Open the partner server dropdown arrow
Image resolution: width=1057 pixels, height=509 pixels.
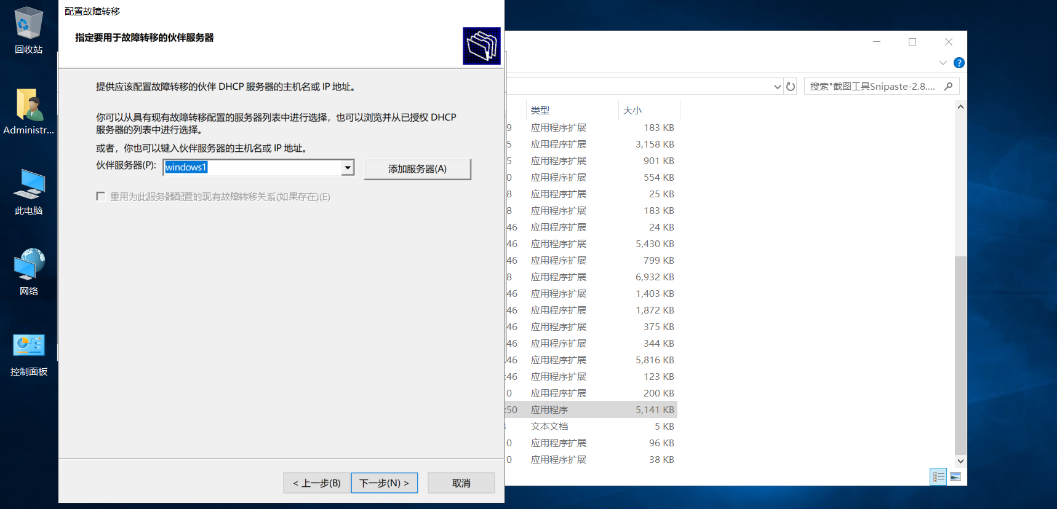click(x=348, y=167)
